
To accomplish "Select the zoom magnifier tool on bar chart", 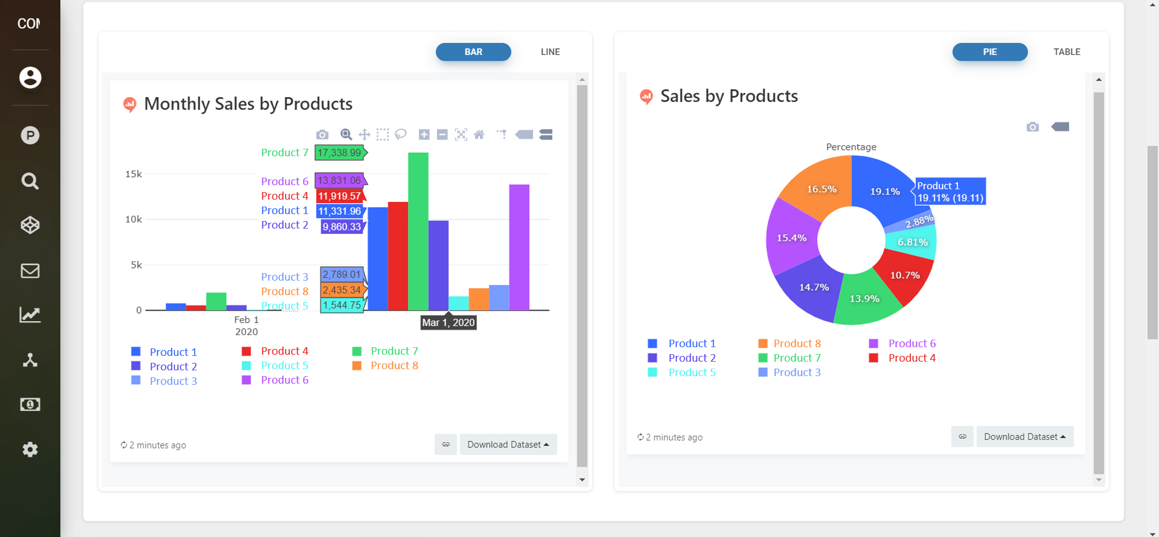I will (x=346, y=135).
